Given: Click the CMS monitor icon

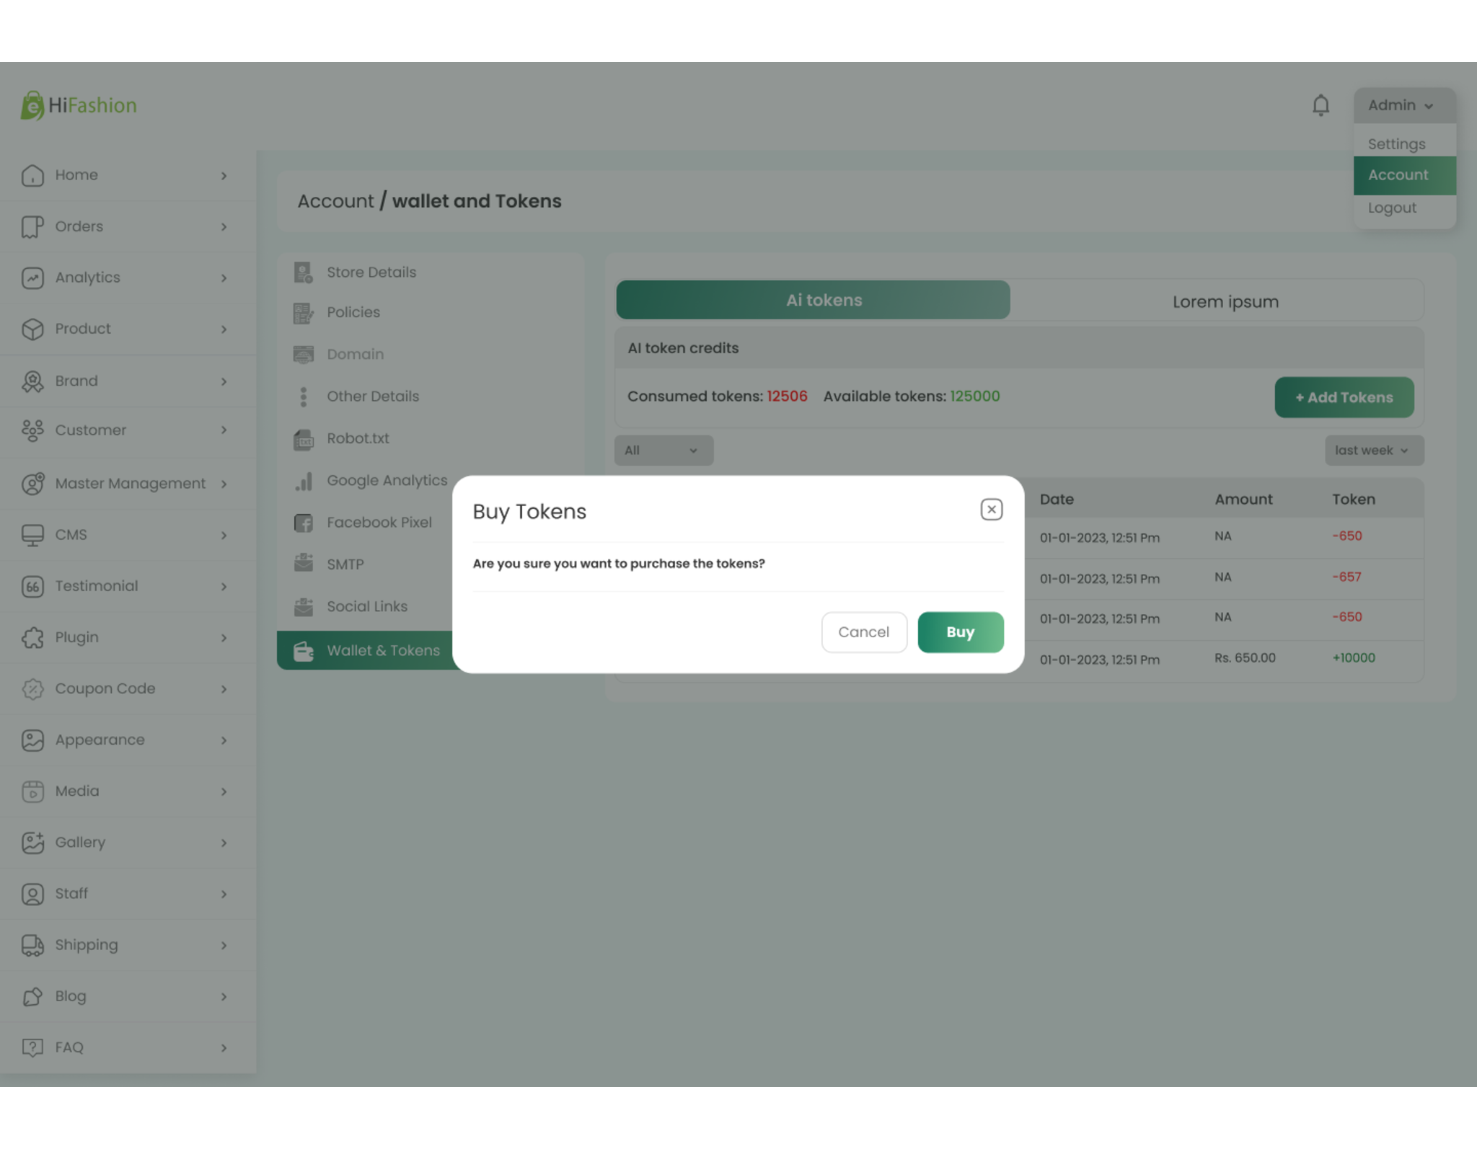Looking at the screenshot, I should pos(32,535).
